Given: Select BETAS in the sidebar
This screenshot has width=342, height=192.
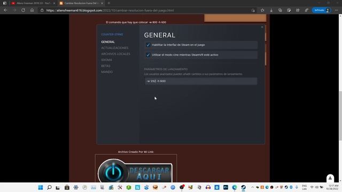Looking at the screenshot, I should point(106,66).
